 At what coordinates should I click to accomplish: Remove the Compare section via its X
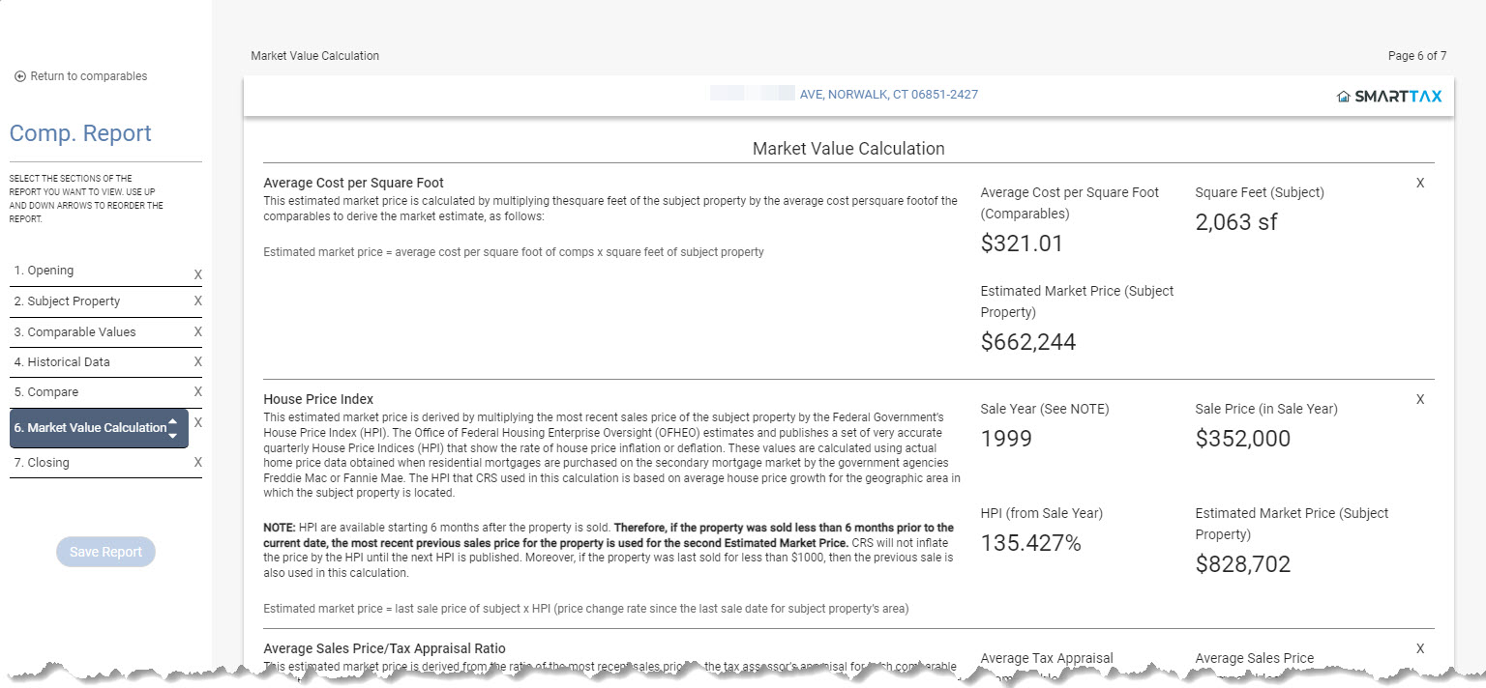197,391
